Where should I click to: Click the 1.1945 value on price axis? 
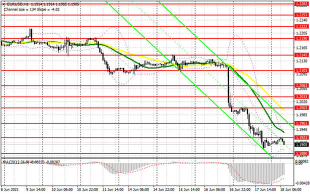tap(302, 129)
